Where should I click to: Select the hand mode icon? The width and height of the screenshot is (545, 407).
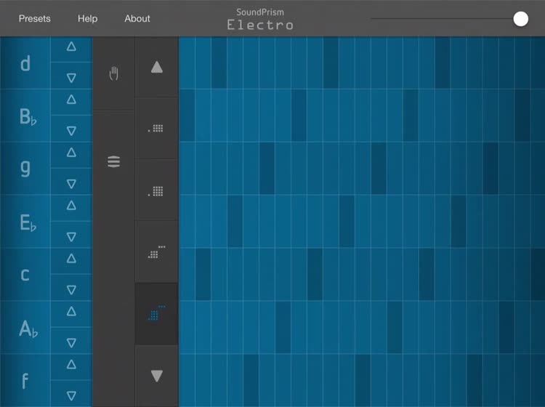[x=113, y=73]
